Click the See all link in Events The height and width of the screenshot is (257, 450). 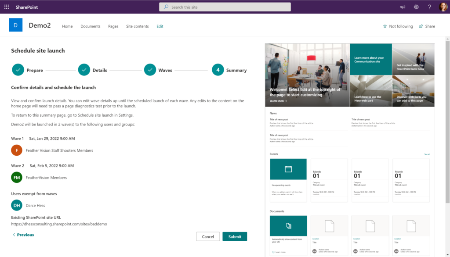pyautogui.click(x=427, y=154)
